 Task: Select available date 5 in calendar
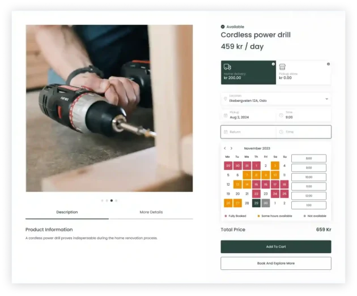pos(228,175)
